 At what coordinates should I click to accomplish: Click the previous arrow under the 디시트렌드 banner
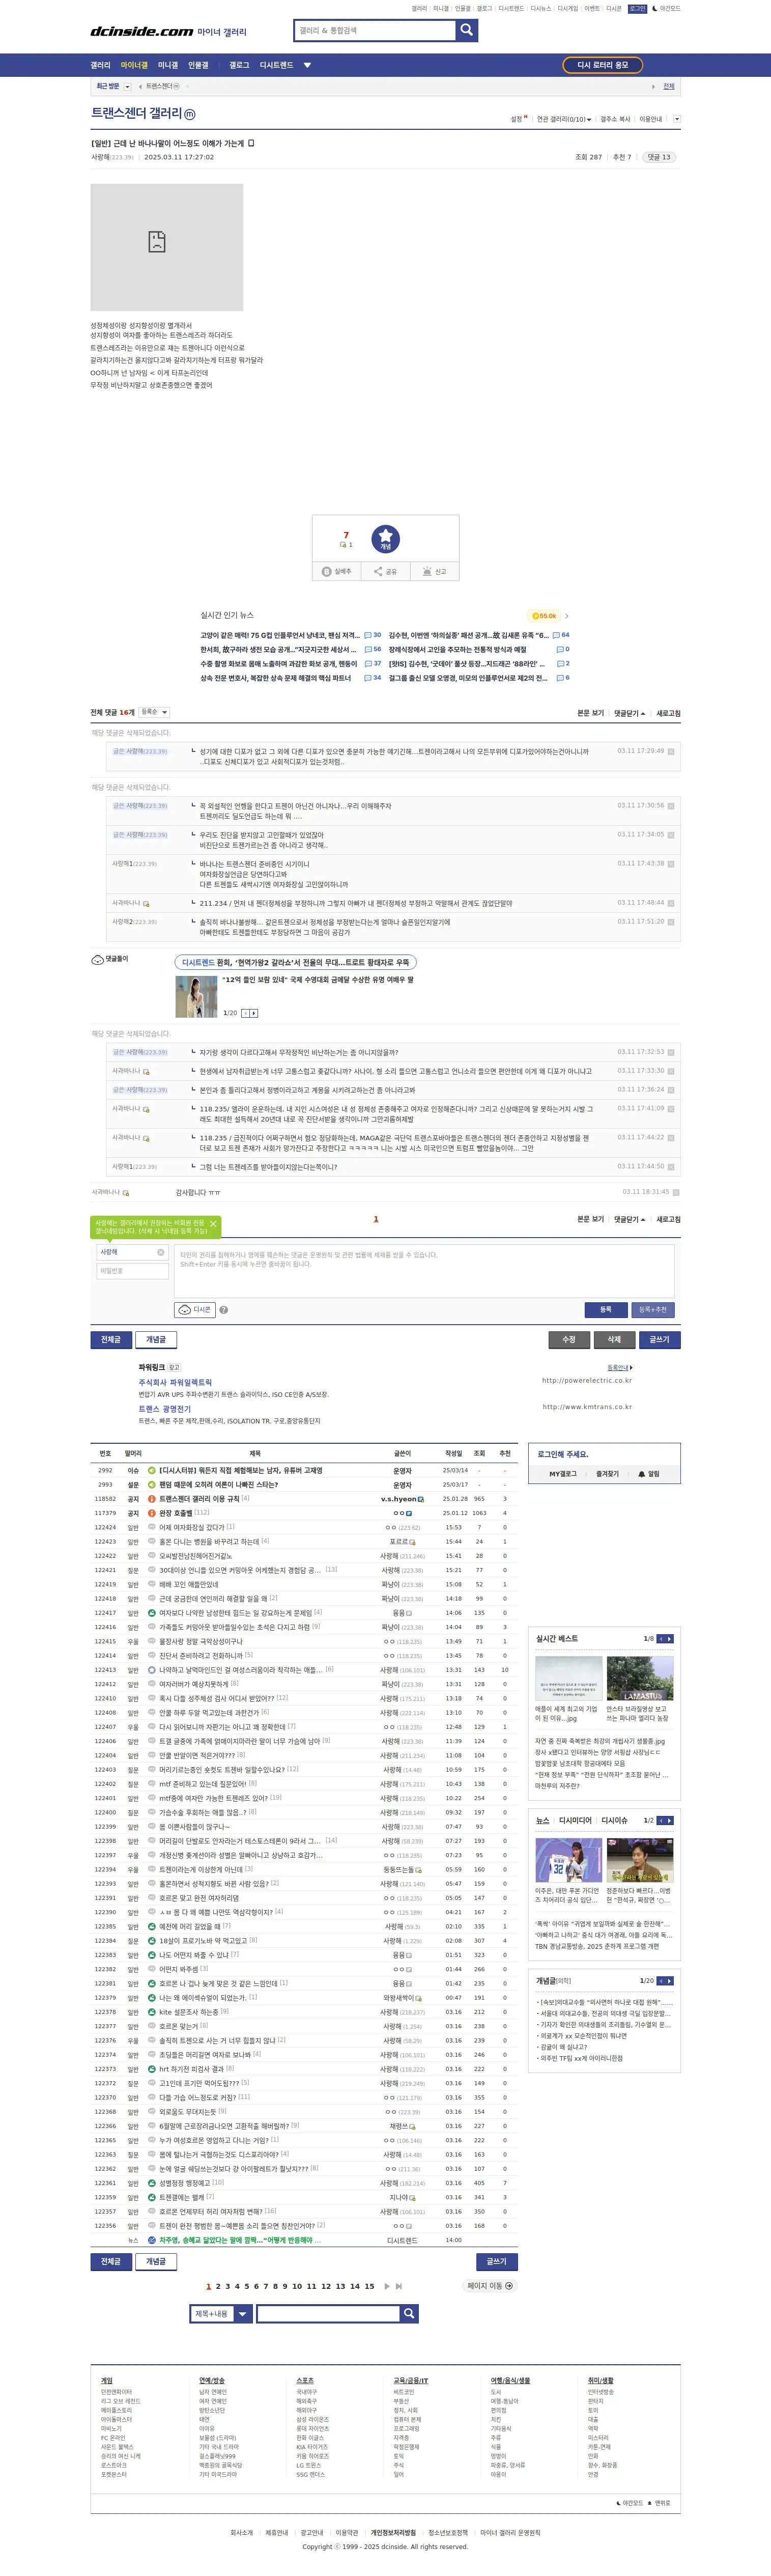245,1013
